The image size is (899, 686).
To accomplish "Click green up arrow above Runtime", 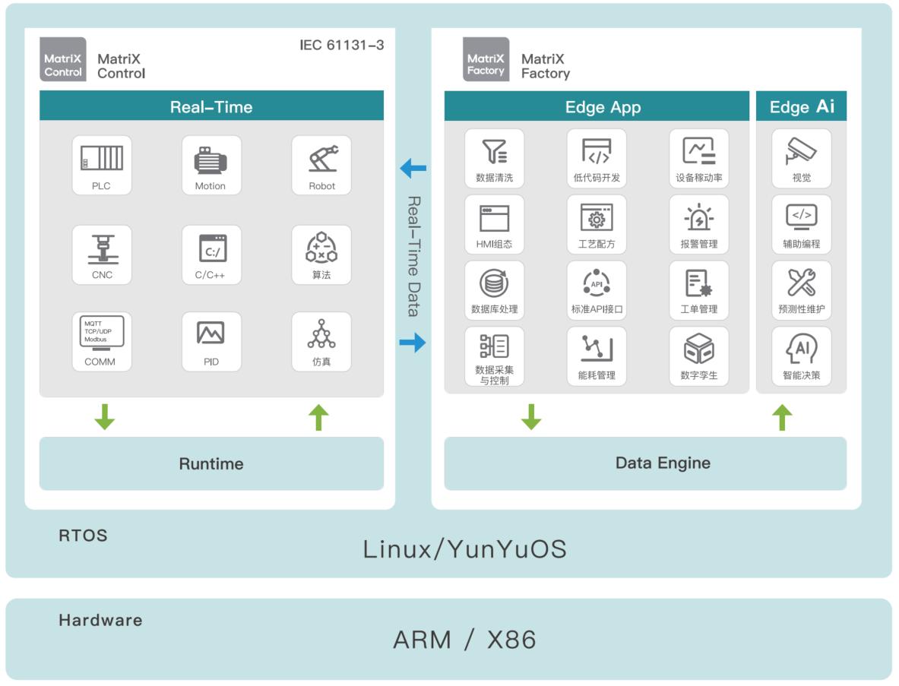I will coord(318,416).
